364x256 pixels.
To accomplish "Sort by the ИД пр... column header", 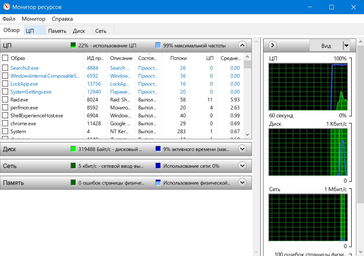I will (x=95, y=58).
